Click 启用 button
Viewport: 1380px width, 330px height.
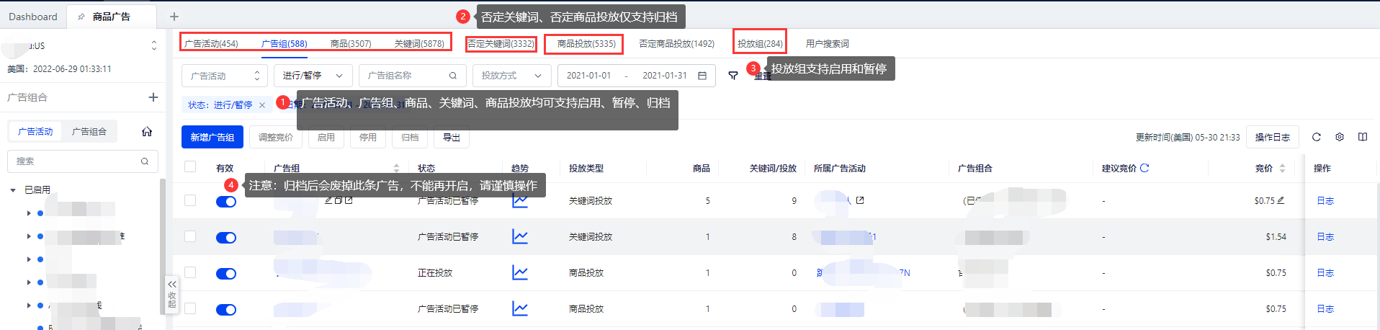point(326,137)
